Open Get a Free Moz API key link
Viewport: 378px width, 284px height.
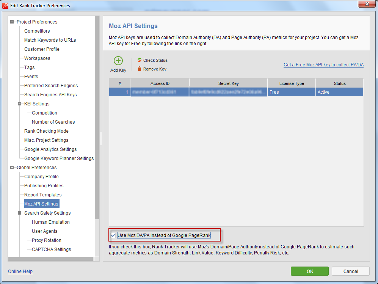[x=323, y=65]
